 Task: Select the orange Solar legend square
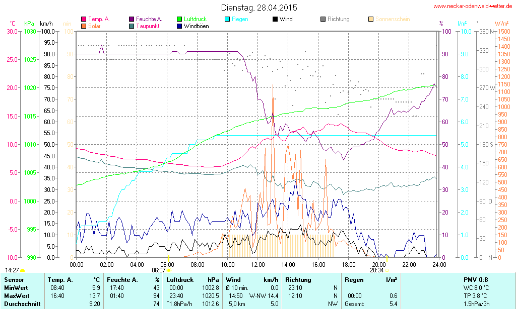(84, 26)
